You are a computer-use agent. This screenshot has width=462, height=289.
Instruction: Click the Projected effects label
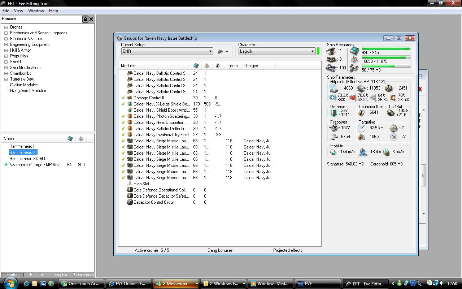pos(288,250)
